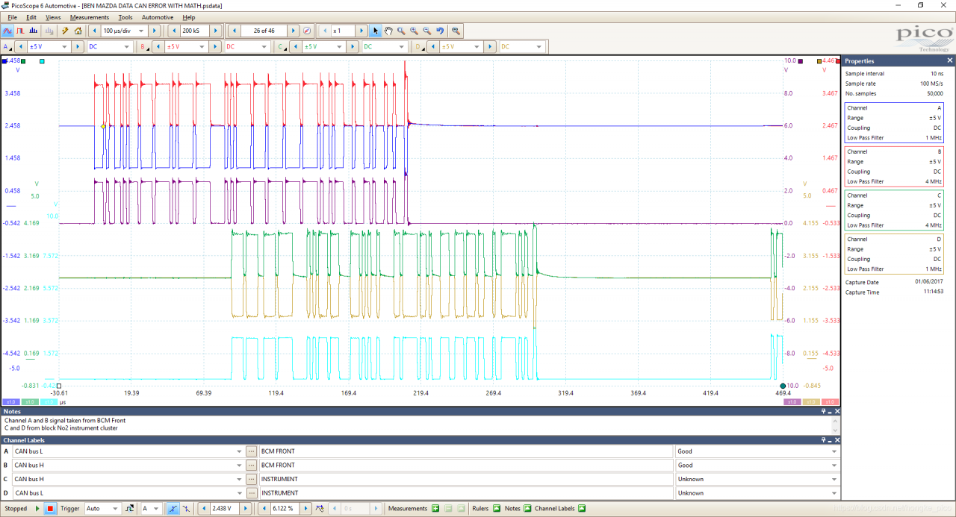Select the zoom window magnifier tool
The width and height of the screenshot is (956, 517).
pyautogui.click(x=401, y=31)
